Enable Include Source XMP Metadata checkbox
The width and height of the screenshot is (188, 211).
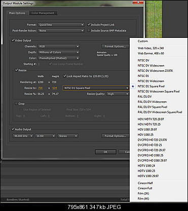pyautogui.click(x=89, y=30)
